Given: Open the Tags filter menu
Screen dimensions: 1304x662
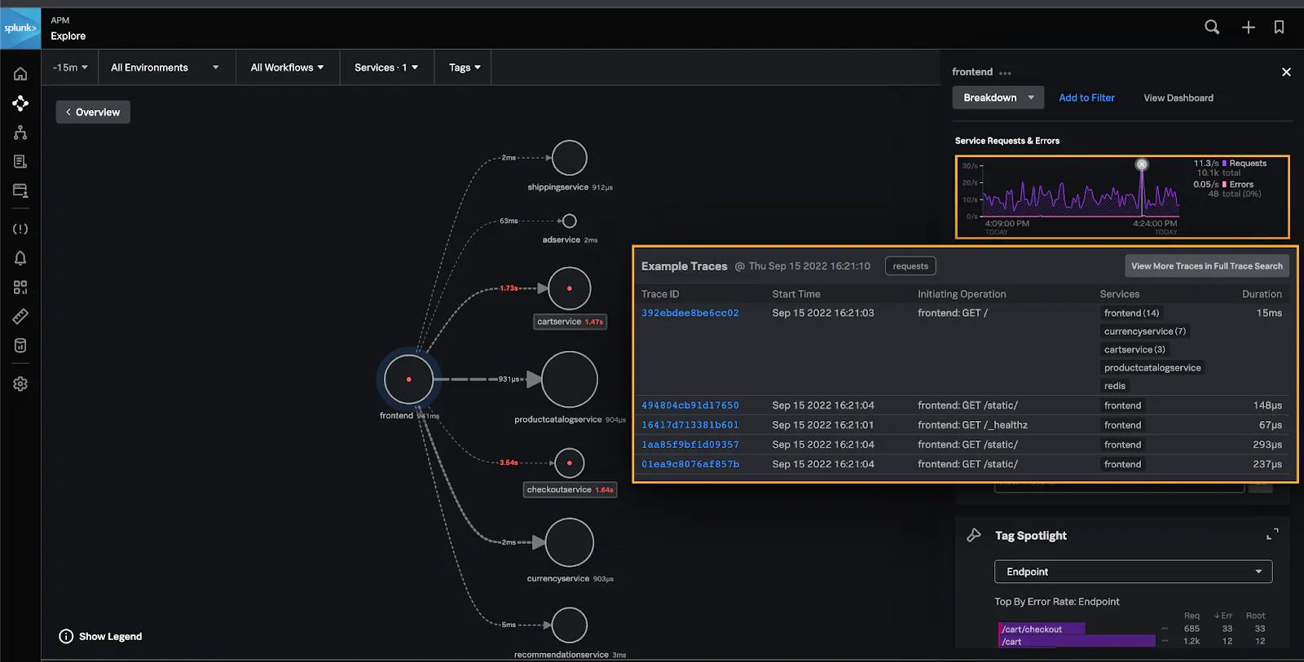Looking at the screenshot, I should point(465,68).
